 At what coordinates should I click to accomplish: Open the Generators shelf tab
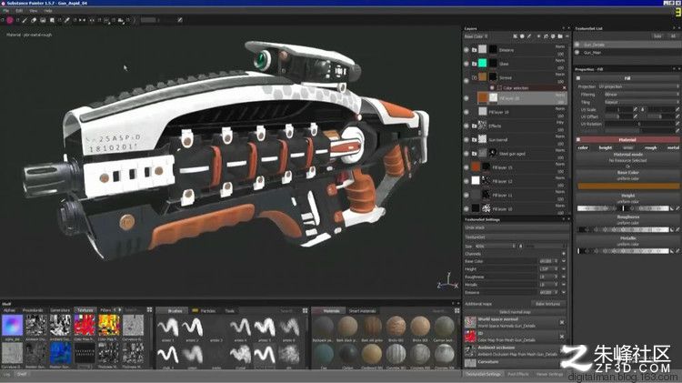[x=60, y=310]
